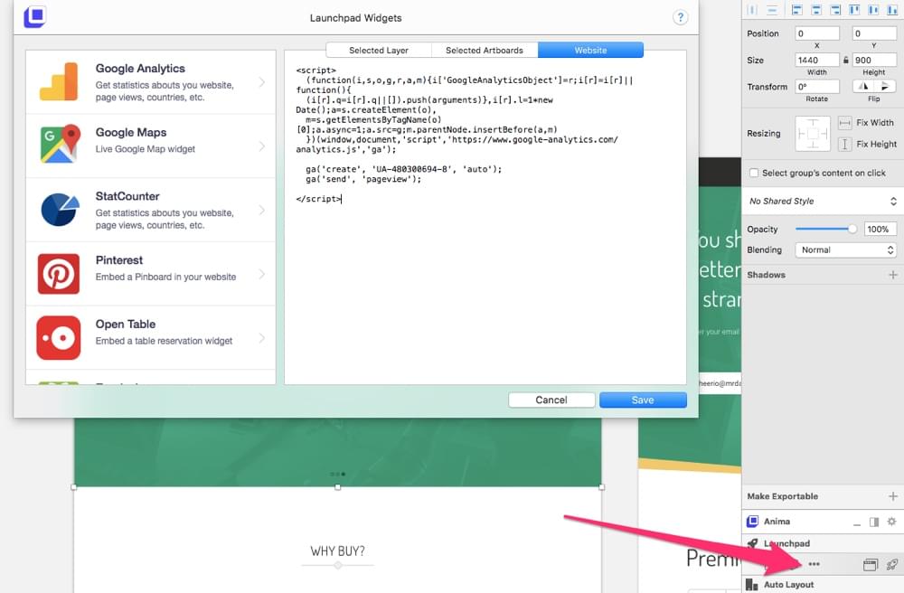Adjust the Opacity slider
Screen dimensions: 904x593
click(x=825, y=229)
